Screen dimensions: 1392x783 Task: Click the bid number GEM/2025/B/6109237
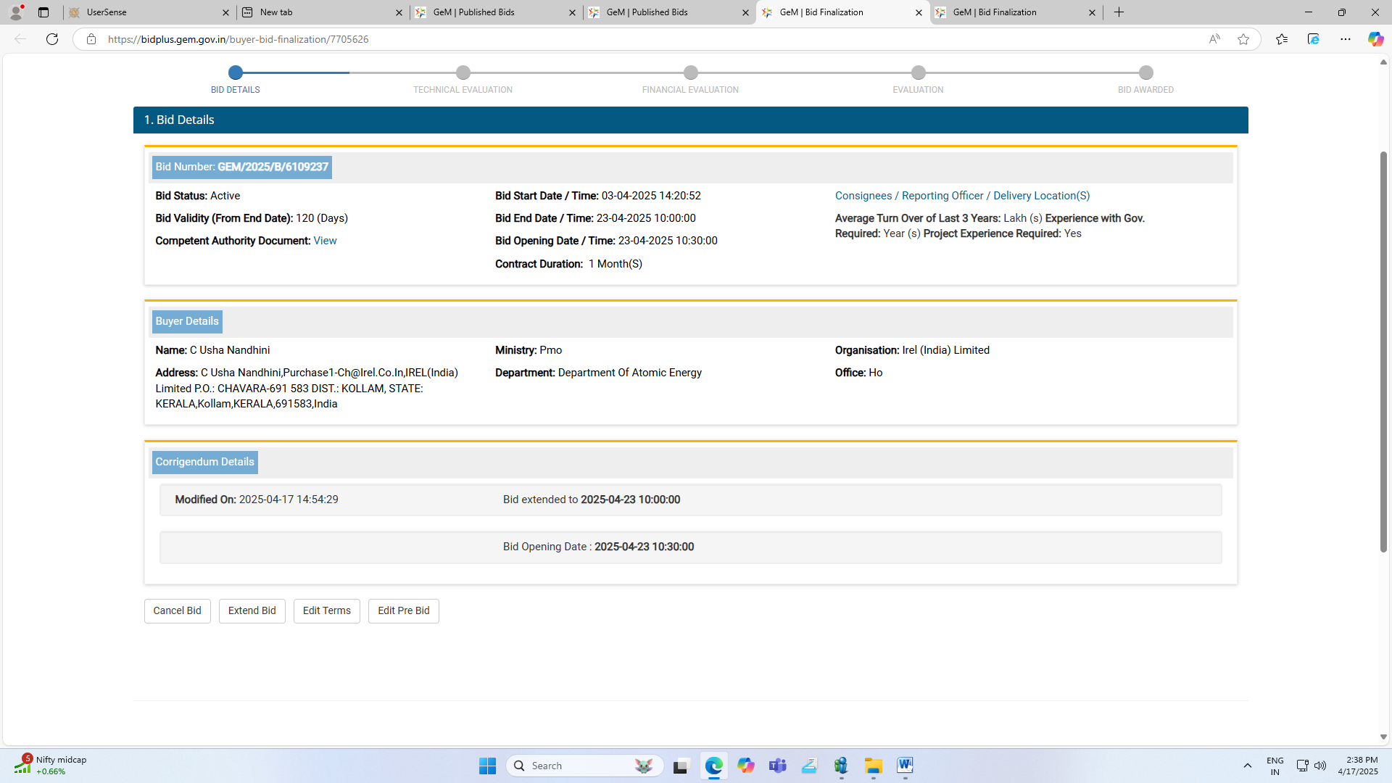[x=273, y=167]
